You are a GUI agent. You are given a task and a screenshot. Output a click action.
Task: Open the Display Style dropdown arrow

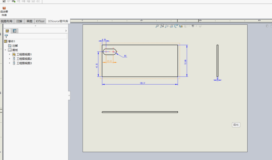(189, 26)
